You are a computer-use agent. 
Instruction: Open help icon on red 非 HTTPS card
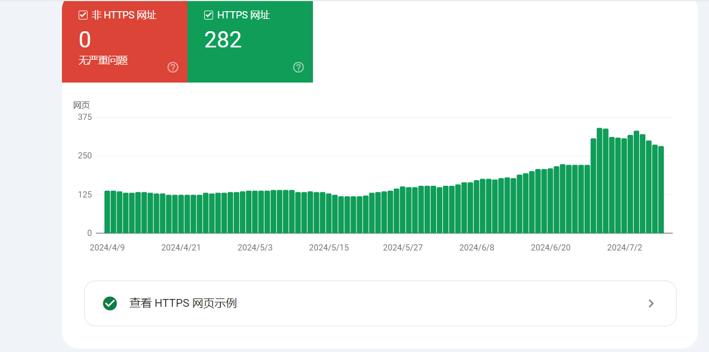tap(173, 67)
